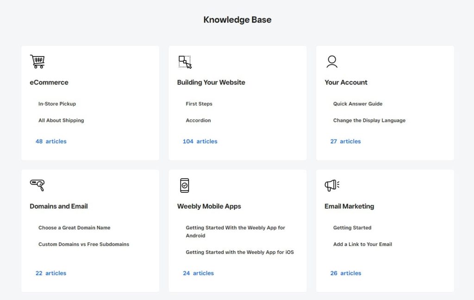View all 104 Building Your Website articles
The width and height of the screenshot is (474, 300).
point(200,141)
